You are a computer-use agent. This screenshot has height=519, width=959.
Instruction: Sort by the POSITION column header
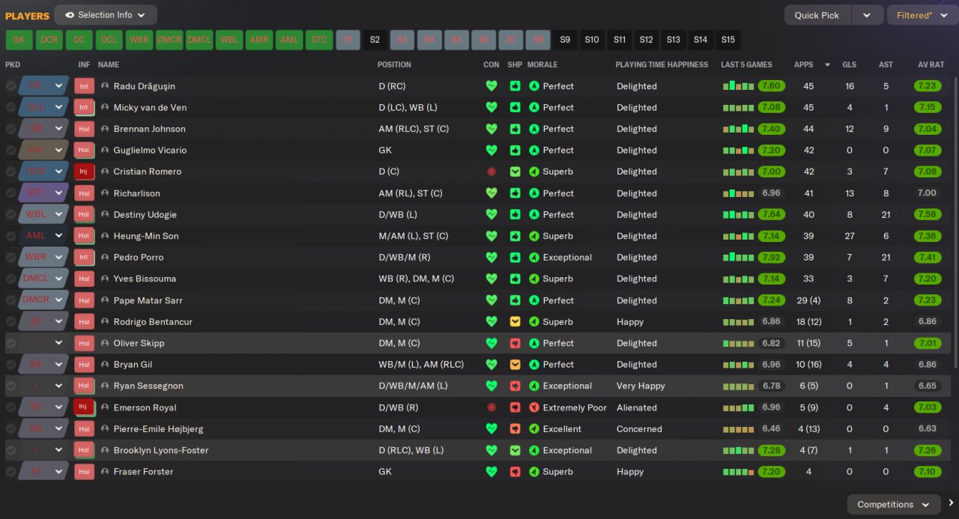(x=394, y=64)
